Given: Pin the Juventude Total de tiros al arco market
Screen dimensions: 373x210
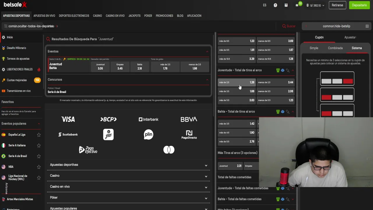Looking at the screenshot, I should point(288,70).
